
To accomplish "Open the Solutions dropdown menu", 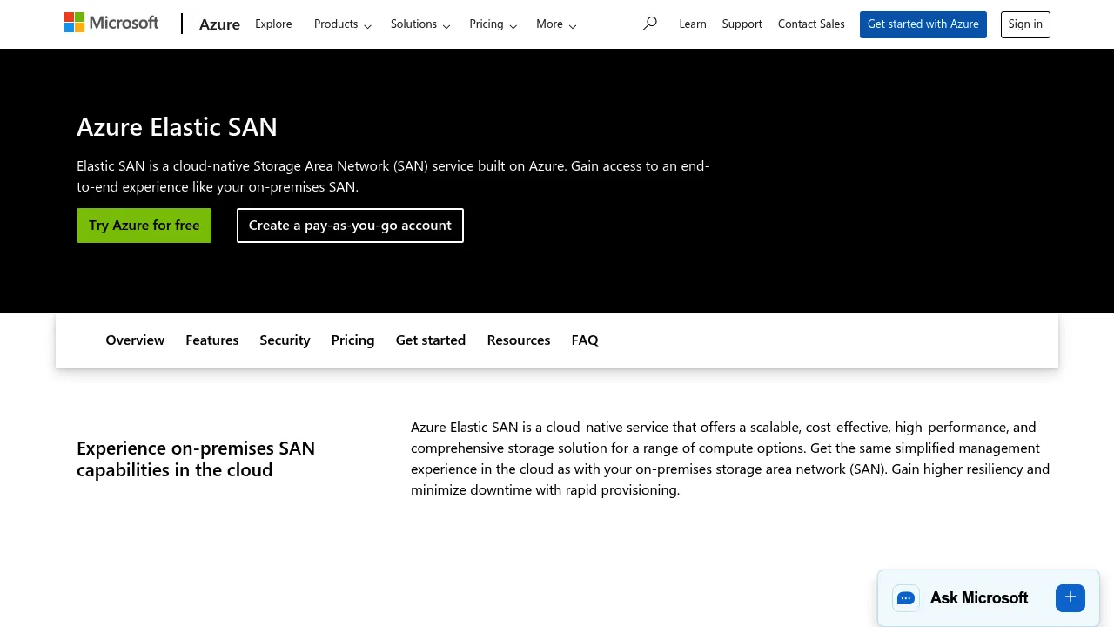I will pyautogui.click(x=420, y=24).
